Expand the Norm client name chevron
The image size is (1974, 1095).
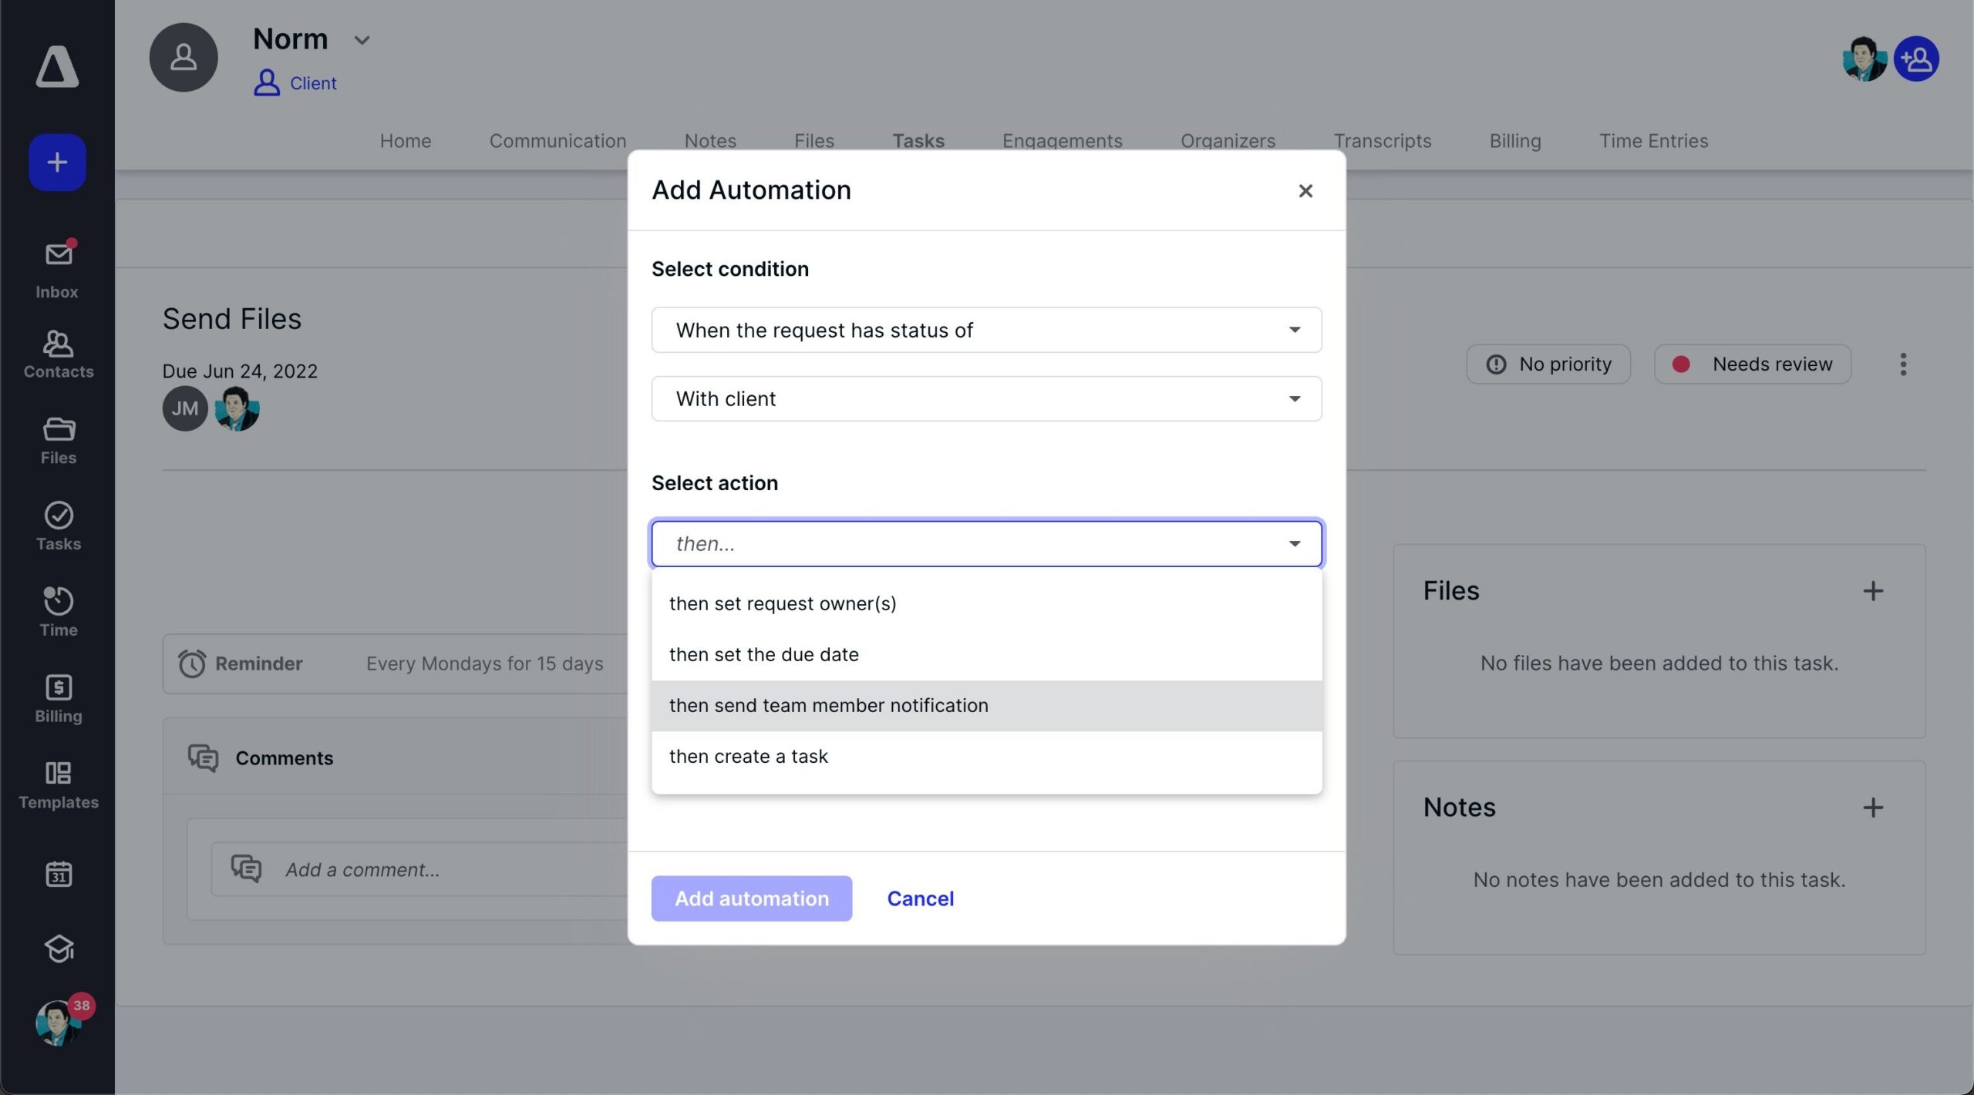pyautogui.click(x=362, y=40)
